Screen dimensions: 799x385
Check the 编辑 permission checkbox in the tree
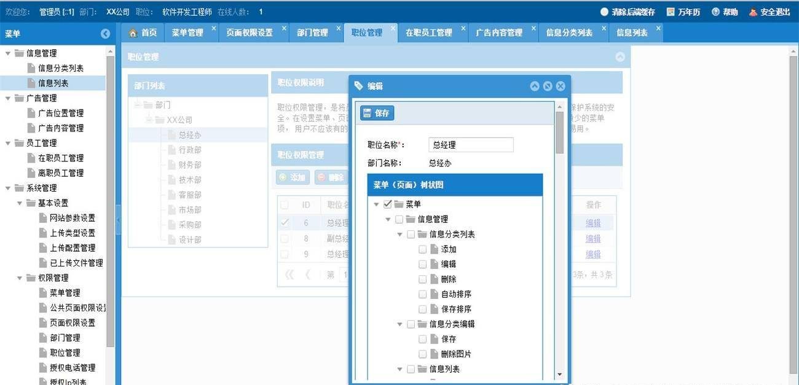pyautogui.click(x=422, y=264)
